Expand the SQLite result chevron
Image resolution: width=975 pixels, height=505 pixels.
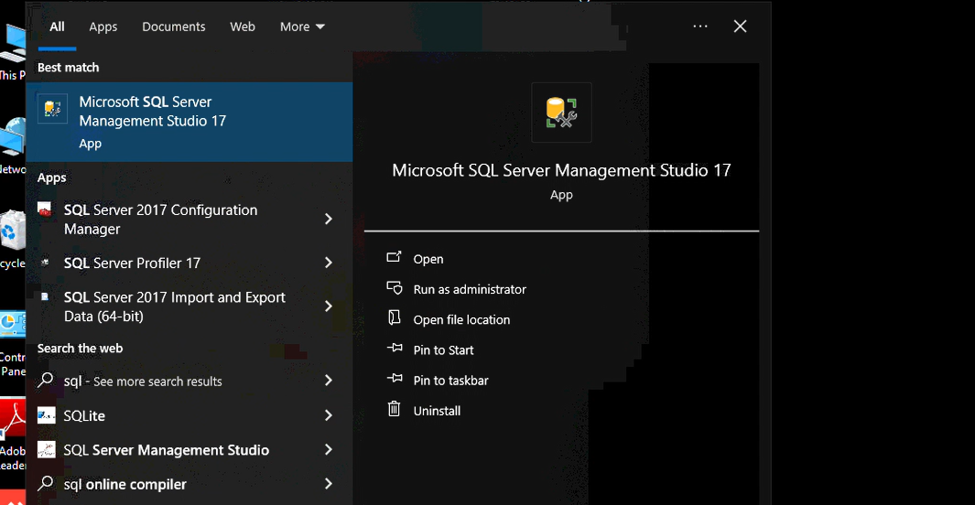329,415
